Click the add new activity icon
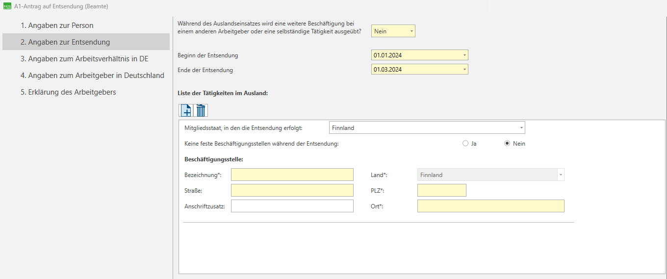The image size is (667, 279). pos(186,110)
